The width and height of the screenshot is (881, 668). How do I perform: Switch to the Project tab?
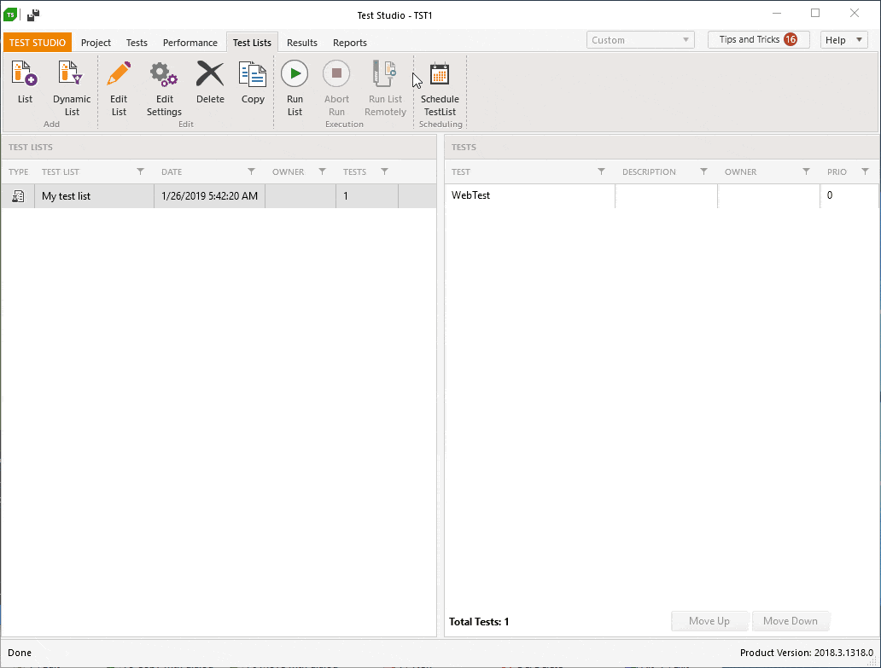click(x=96, y=43)
